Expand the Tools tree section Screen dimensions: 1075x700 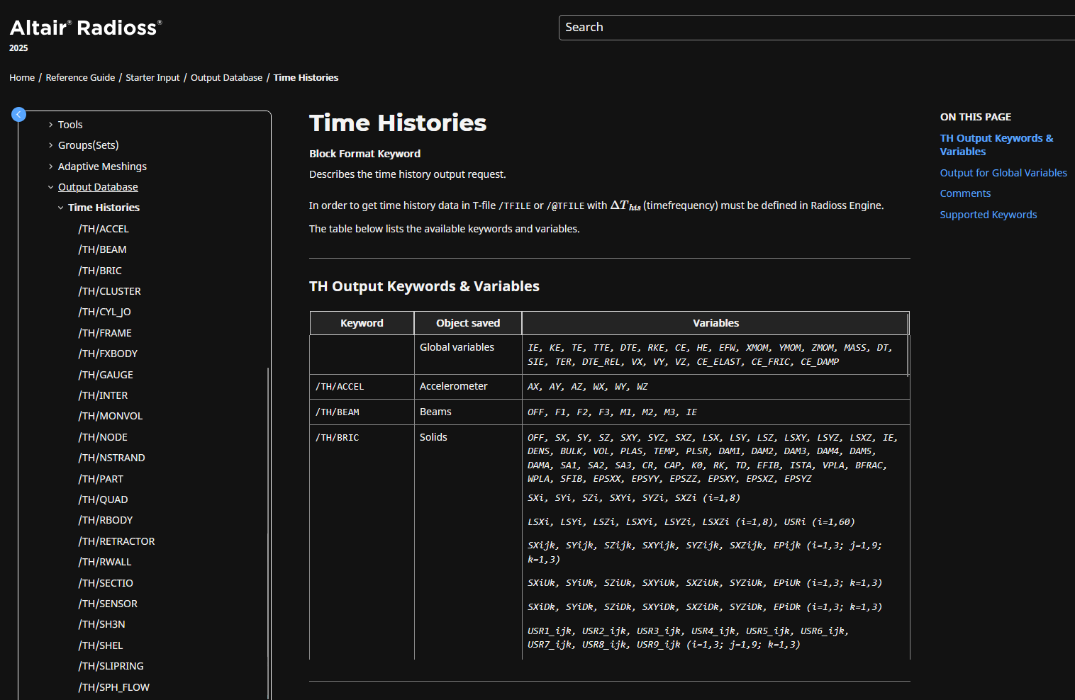[x=50, y=125]
